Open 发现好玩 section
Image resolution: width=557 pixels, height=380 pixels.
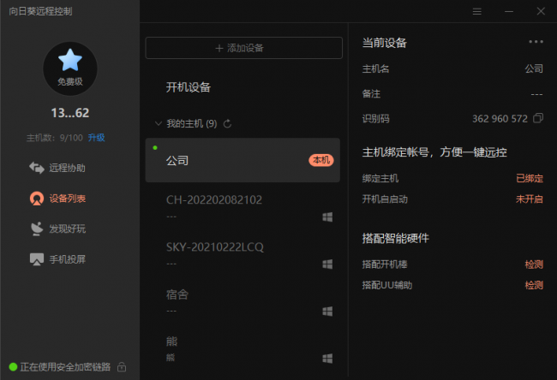[68, 229]
